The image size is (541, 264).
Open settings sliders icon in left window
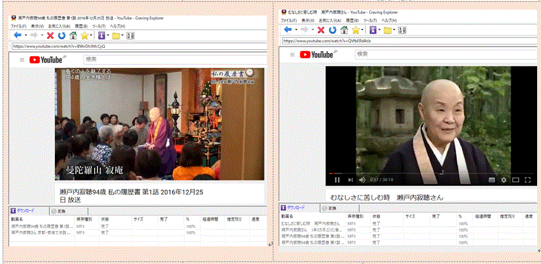click(130, 35)
